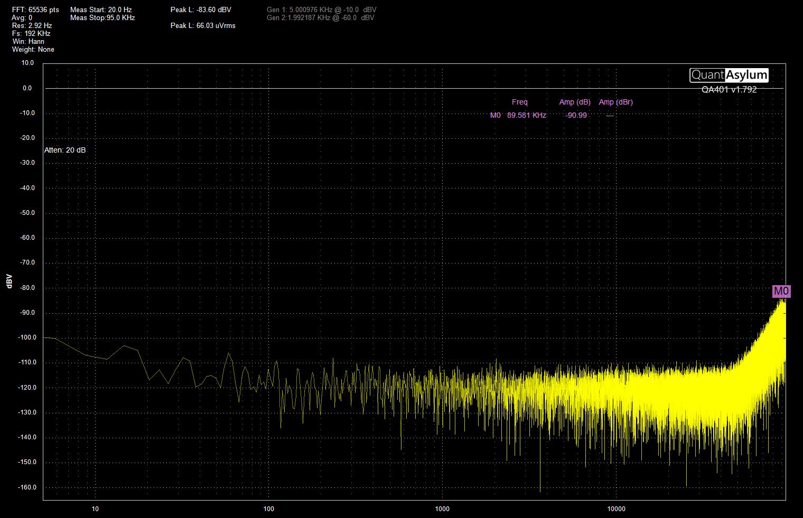Select the 'dBV' Y-axis unit label

click(9, 281)
